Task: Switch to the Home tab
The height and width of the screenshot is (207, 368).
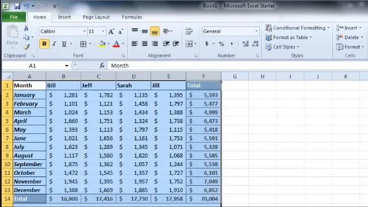Action: click(40, 17)
